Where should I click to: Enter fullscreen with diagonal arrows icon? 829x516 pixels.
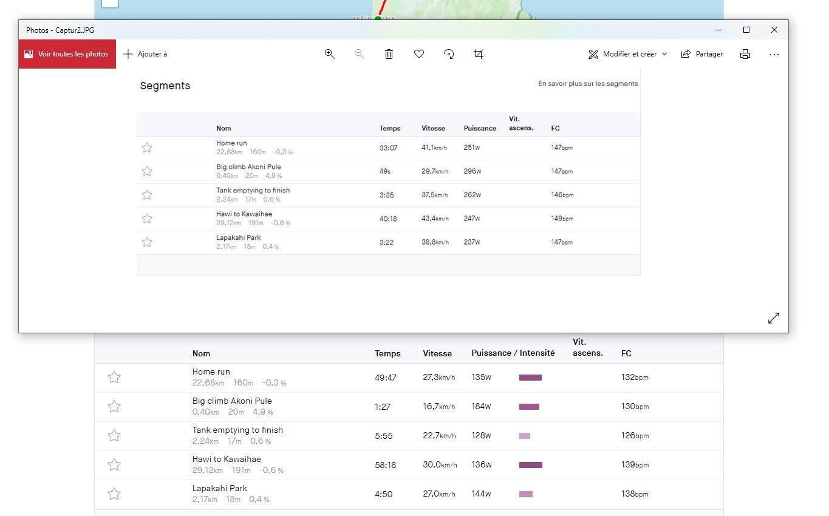coord(773,318)
